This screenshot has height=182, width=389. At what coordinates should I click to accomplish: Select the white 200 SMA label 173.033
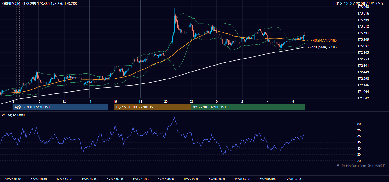pos(323,47)
